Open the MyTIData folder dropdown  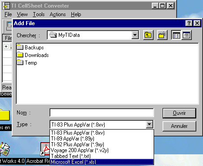135,35
